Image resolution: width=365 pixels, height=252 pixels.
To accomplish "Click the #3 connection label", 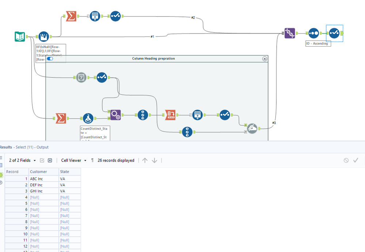I will (x=274, y=123).
